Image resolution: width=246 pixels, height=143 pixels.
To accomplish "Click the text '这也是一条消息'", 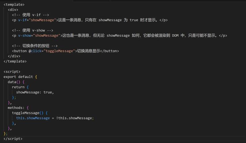I will [x=76, y=35].
